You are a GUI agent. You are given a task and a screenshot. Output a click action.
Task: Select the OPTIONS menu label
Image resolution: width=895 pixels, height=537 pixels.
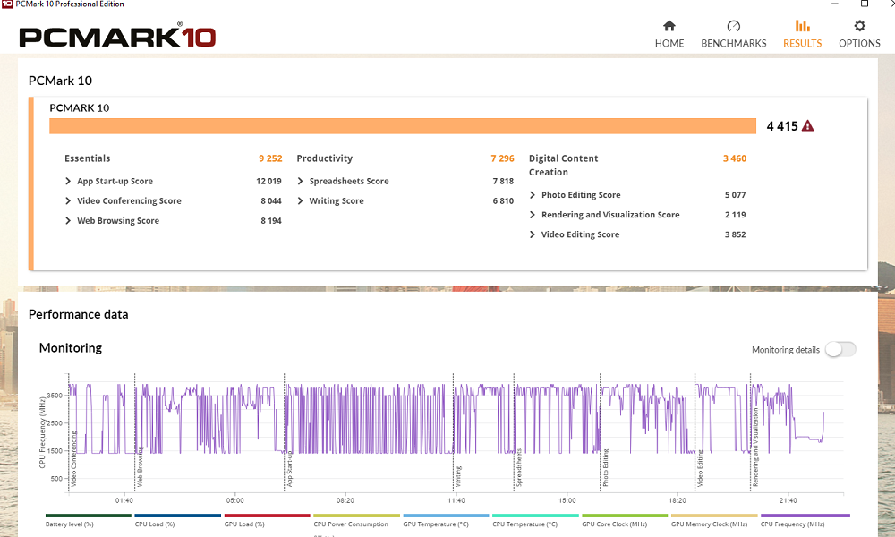859,43
